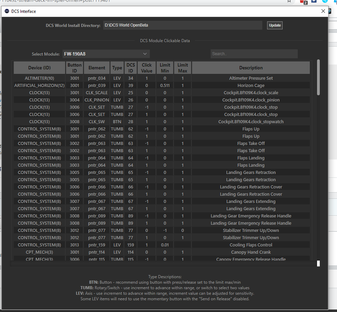The width and height of the screenshot is (337, 312).
Task: Click the Device (ID) column header
Action: [39, 67]
